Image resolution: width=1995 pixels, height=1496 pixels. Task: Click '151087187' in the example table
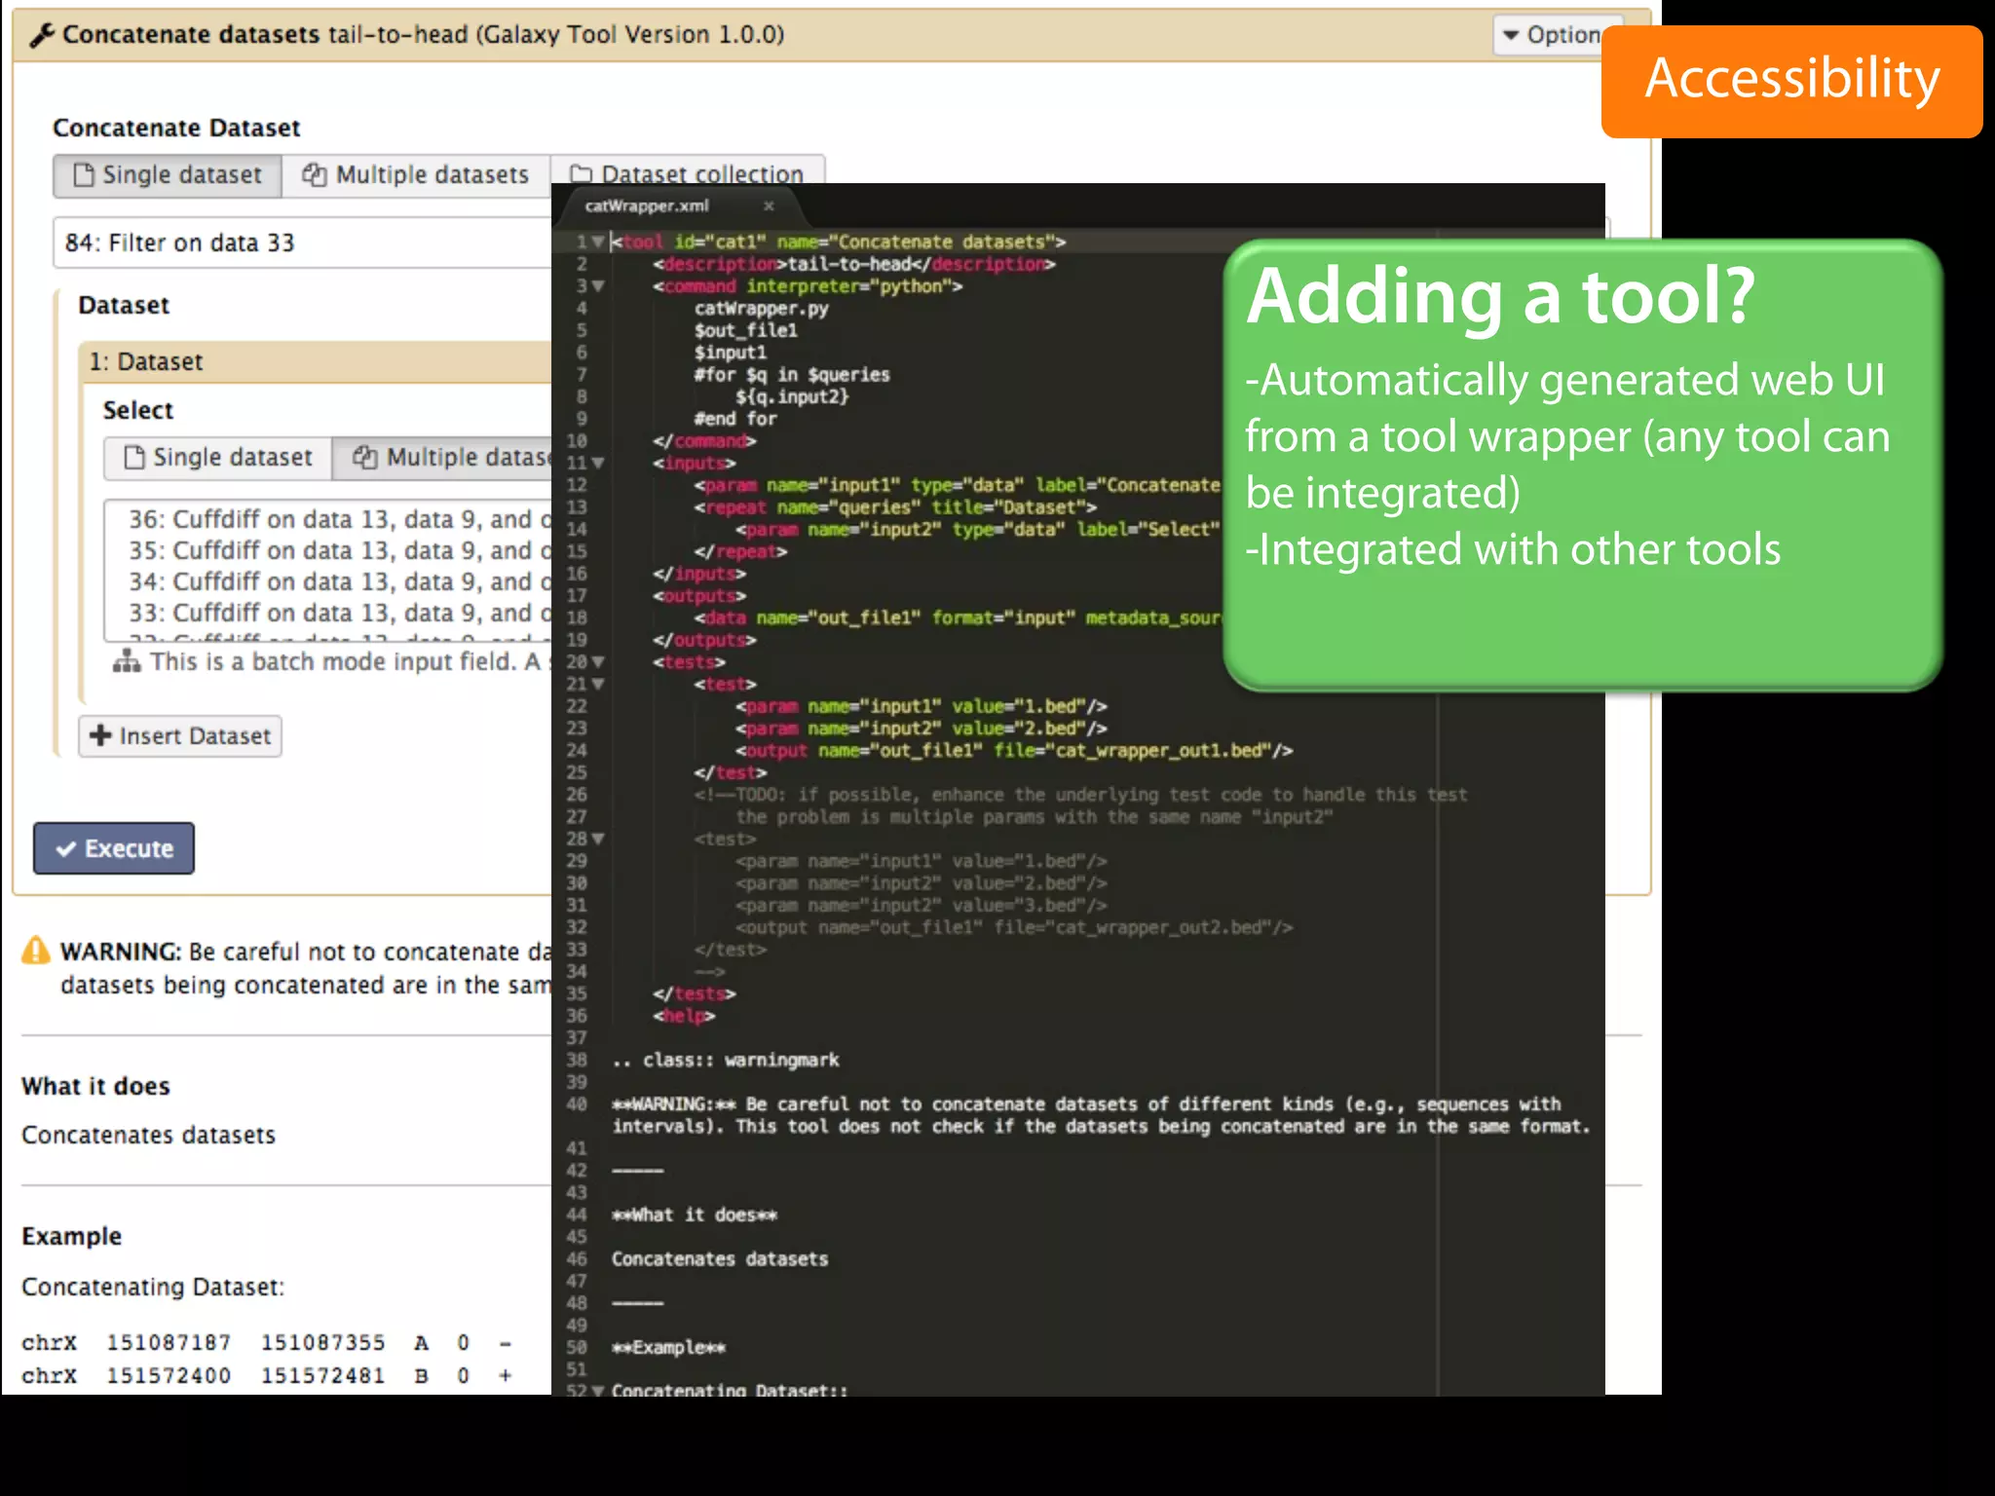click(x=169, y=1343)
